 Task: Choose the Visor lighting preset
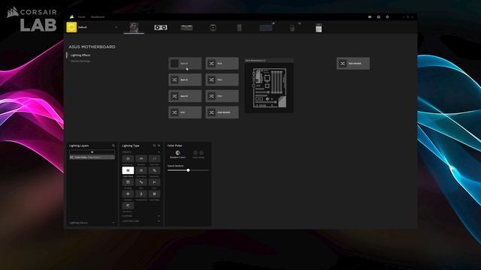[x=154, y=182]
